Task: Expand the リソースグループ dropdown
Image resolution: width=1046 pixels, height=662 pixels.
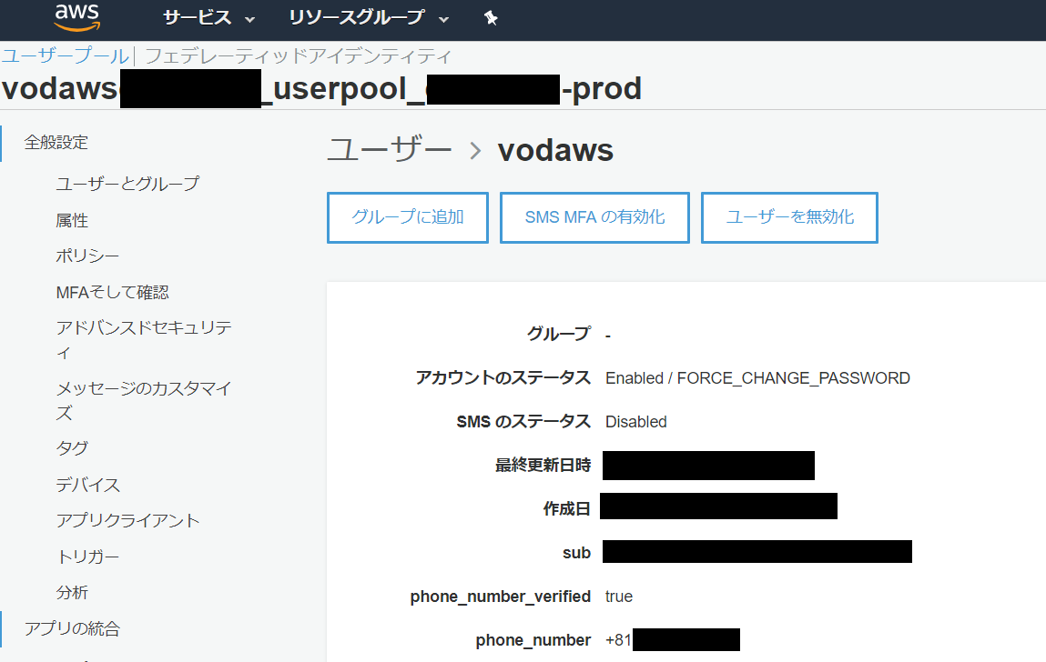Action: 360,17
